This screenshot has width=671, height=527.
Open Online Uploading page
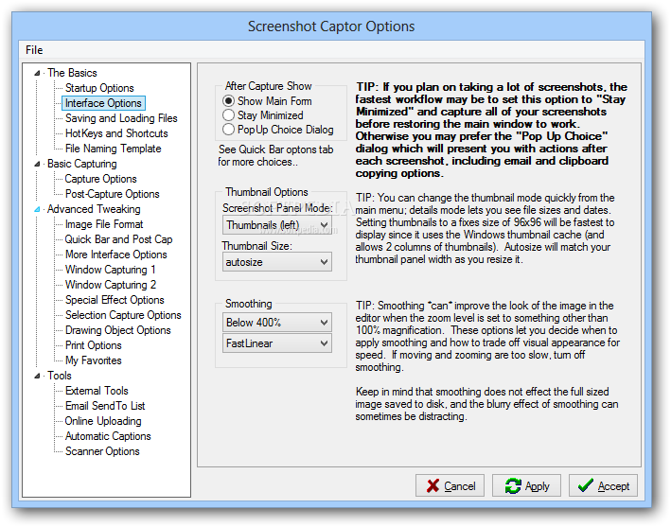coord(103,421)
